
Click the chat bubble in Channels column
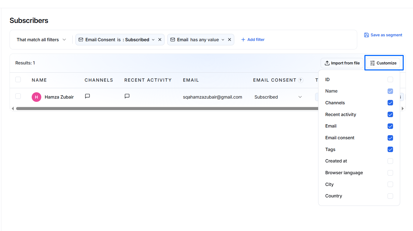click(87, 96)
